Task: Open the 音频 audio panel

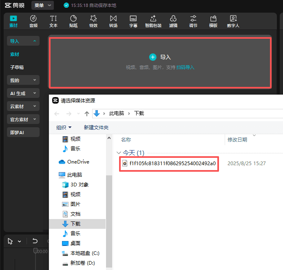Action: click(33, 21)
